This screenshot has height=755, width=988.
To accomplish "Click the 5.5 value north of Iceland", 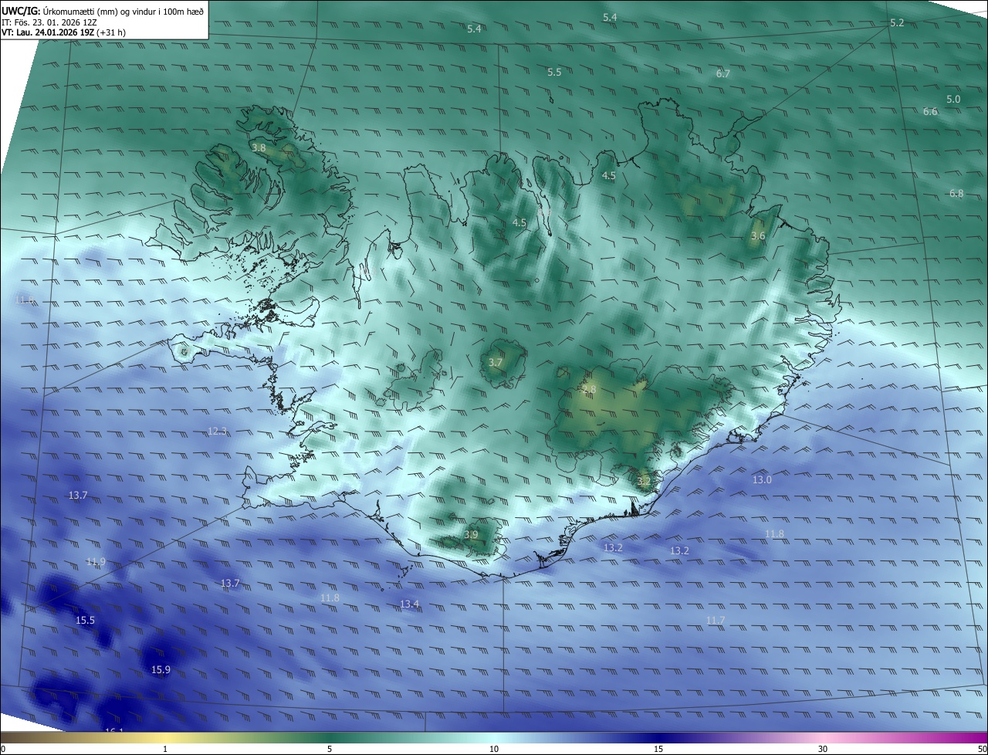I will tap(554, 72).
